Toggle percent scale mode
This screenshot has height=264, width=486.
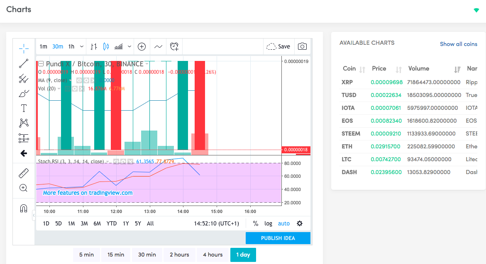256,223
